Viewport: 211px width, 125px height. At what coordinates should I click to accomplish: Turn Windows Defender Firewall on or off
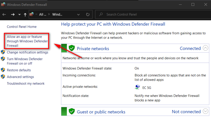tap(25, 61)
